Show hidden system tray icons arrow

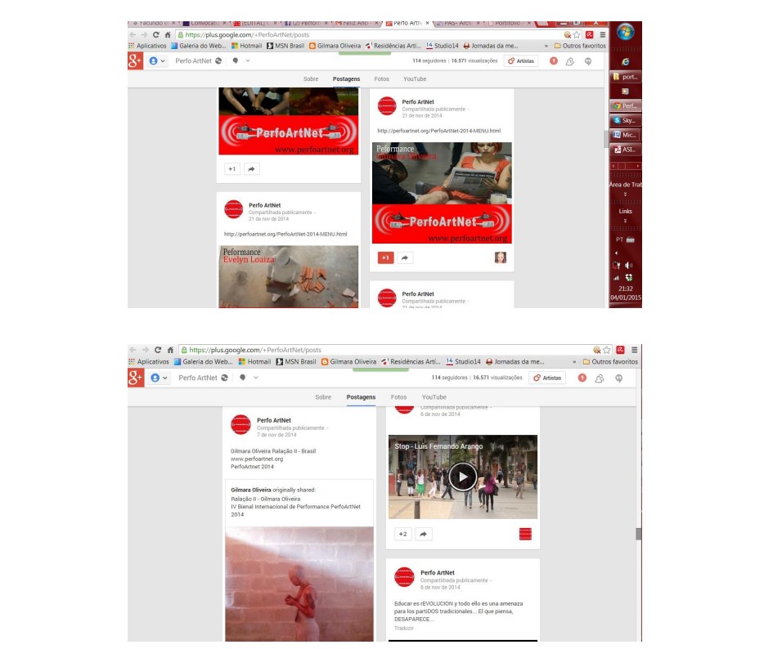click(x=615, y=253)
